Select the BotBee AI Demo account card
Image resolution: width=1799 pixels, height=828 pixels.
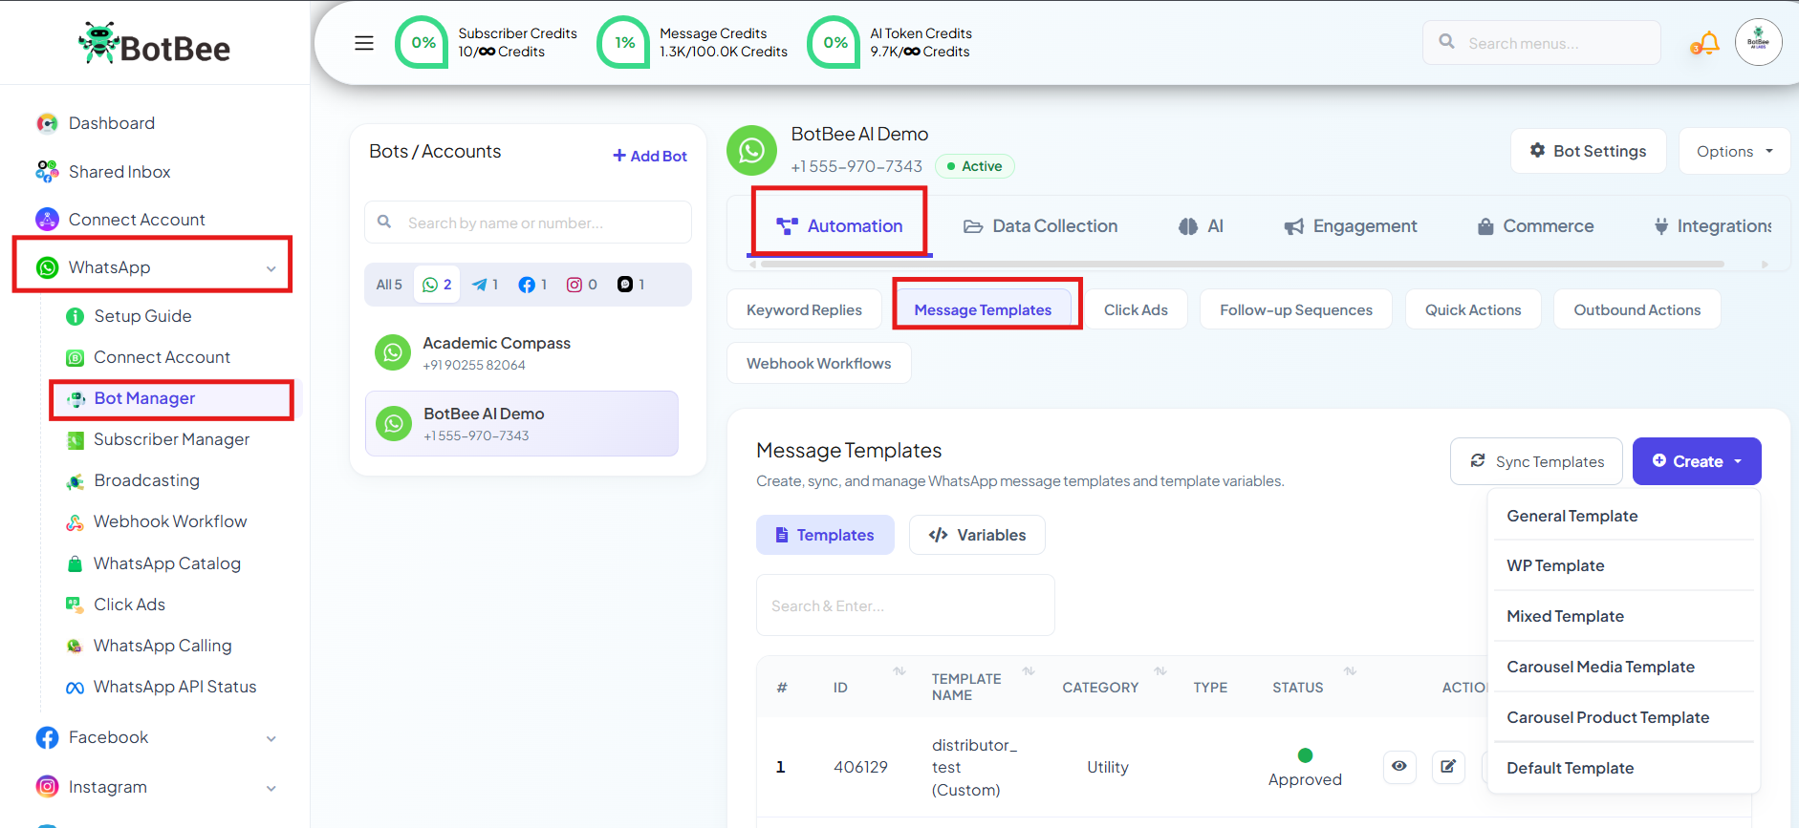pos(522,423)
